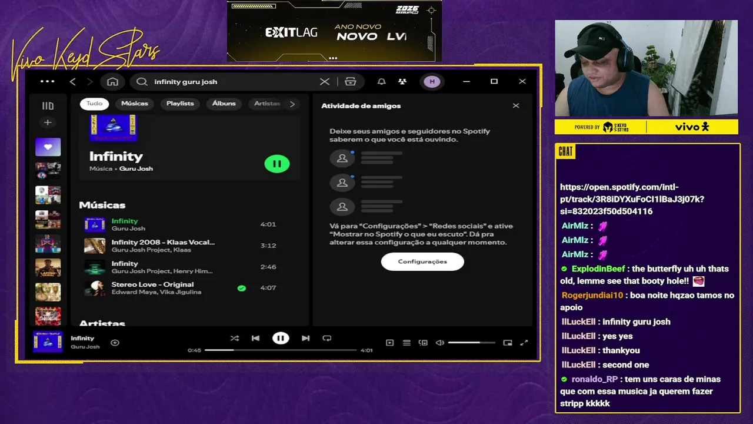Open Guru Josh link in player bar
The height and width of the screenshot is (424, 753).
pos(85,347)
